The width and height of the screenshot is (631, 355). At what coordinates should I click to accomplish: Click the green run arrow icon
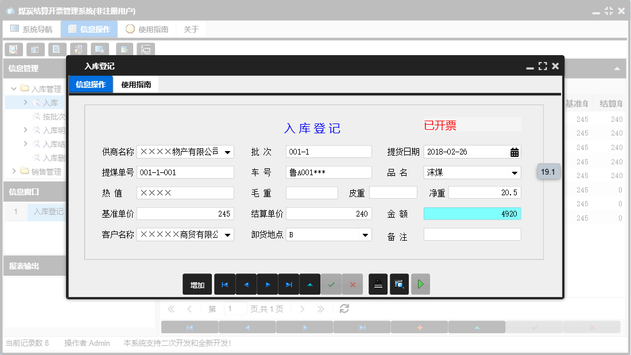(420, 284)
